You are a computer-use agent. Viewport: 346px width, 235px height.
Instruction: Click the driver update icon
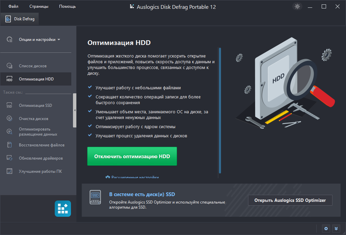coord(9,158)
